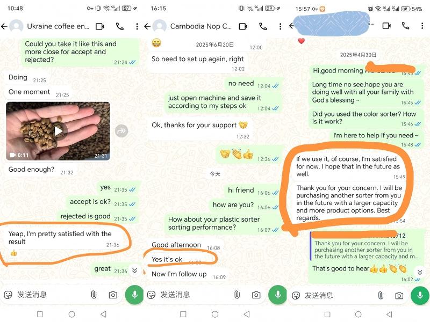Play the coffee beans video
Screen dimensions: 430x322
58,131
